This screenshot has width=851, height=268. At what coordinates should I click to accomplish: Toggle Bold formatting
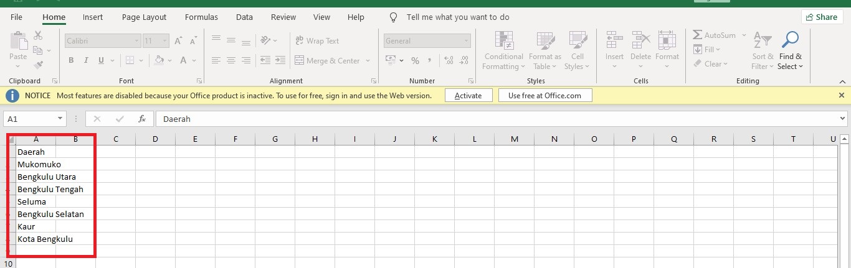[71, 61]
